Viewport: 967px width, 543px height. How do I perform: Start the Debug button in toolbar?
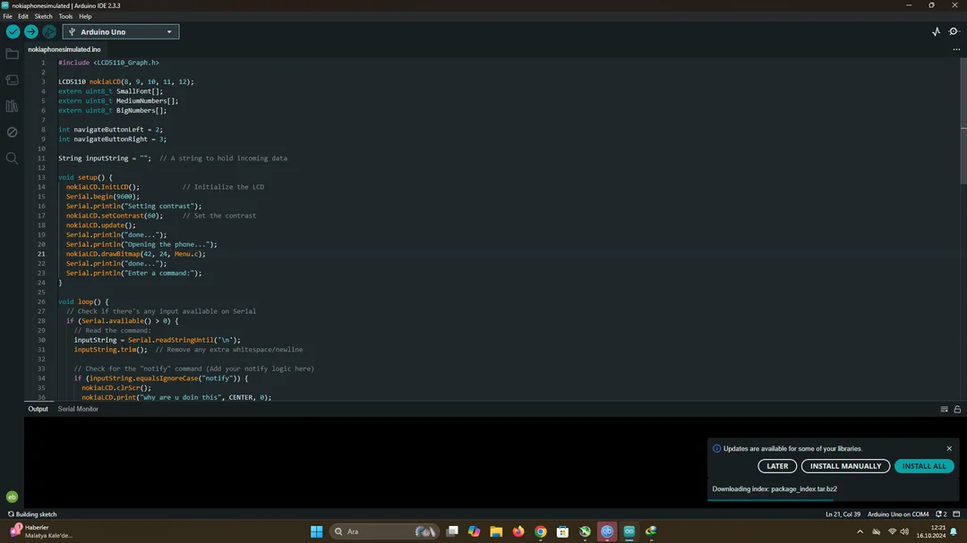click(x=49, y=31)
